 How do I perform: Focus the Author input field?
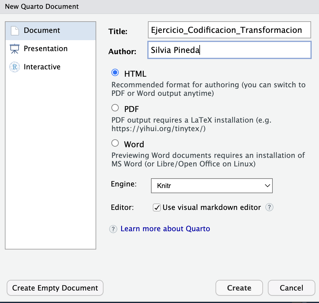(x=229, y=50)
